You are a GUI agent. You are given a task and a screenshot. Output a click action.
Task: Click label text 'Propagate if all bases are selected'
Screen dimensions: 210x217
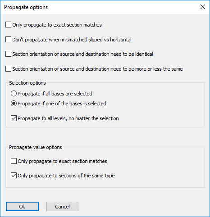click(x=55, y=94)
